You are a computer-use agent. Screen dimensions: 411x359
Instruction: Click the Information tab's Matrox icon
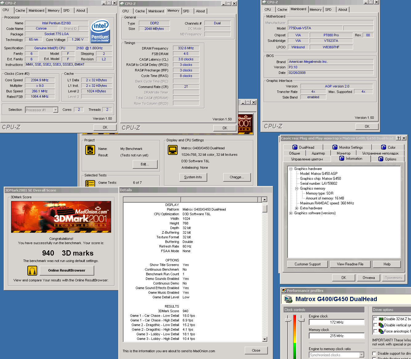(342, 159)
